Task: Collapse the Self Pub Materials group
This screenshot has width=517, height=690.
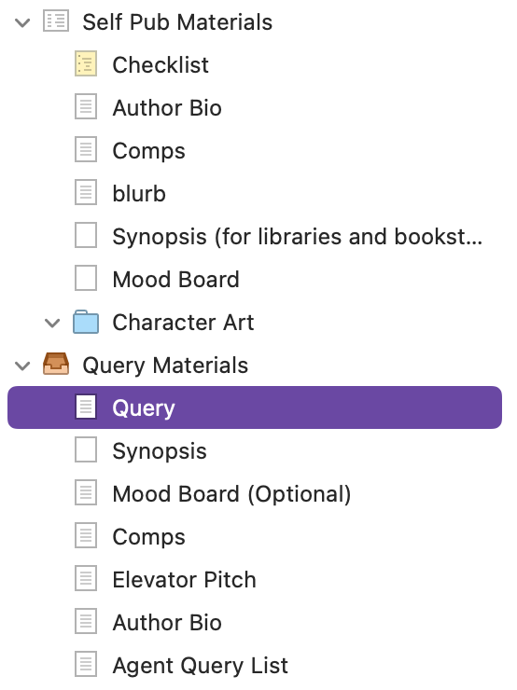Action: click(x=22, y=22)
